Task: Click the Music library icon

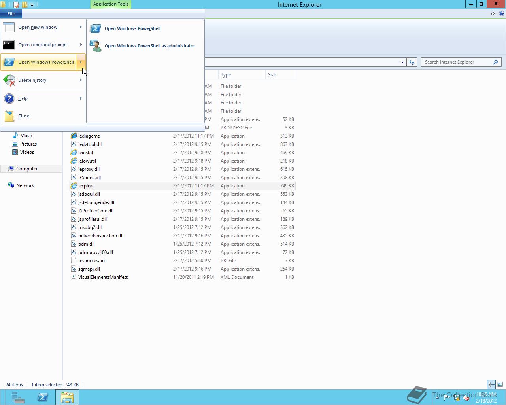Action: point(15,136)
